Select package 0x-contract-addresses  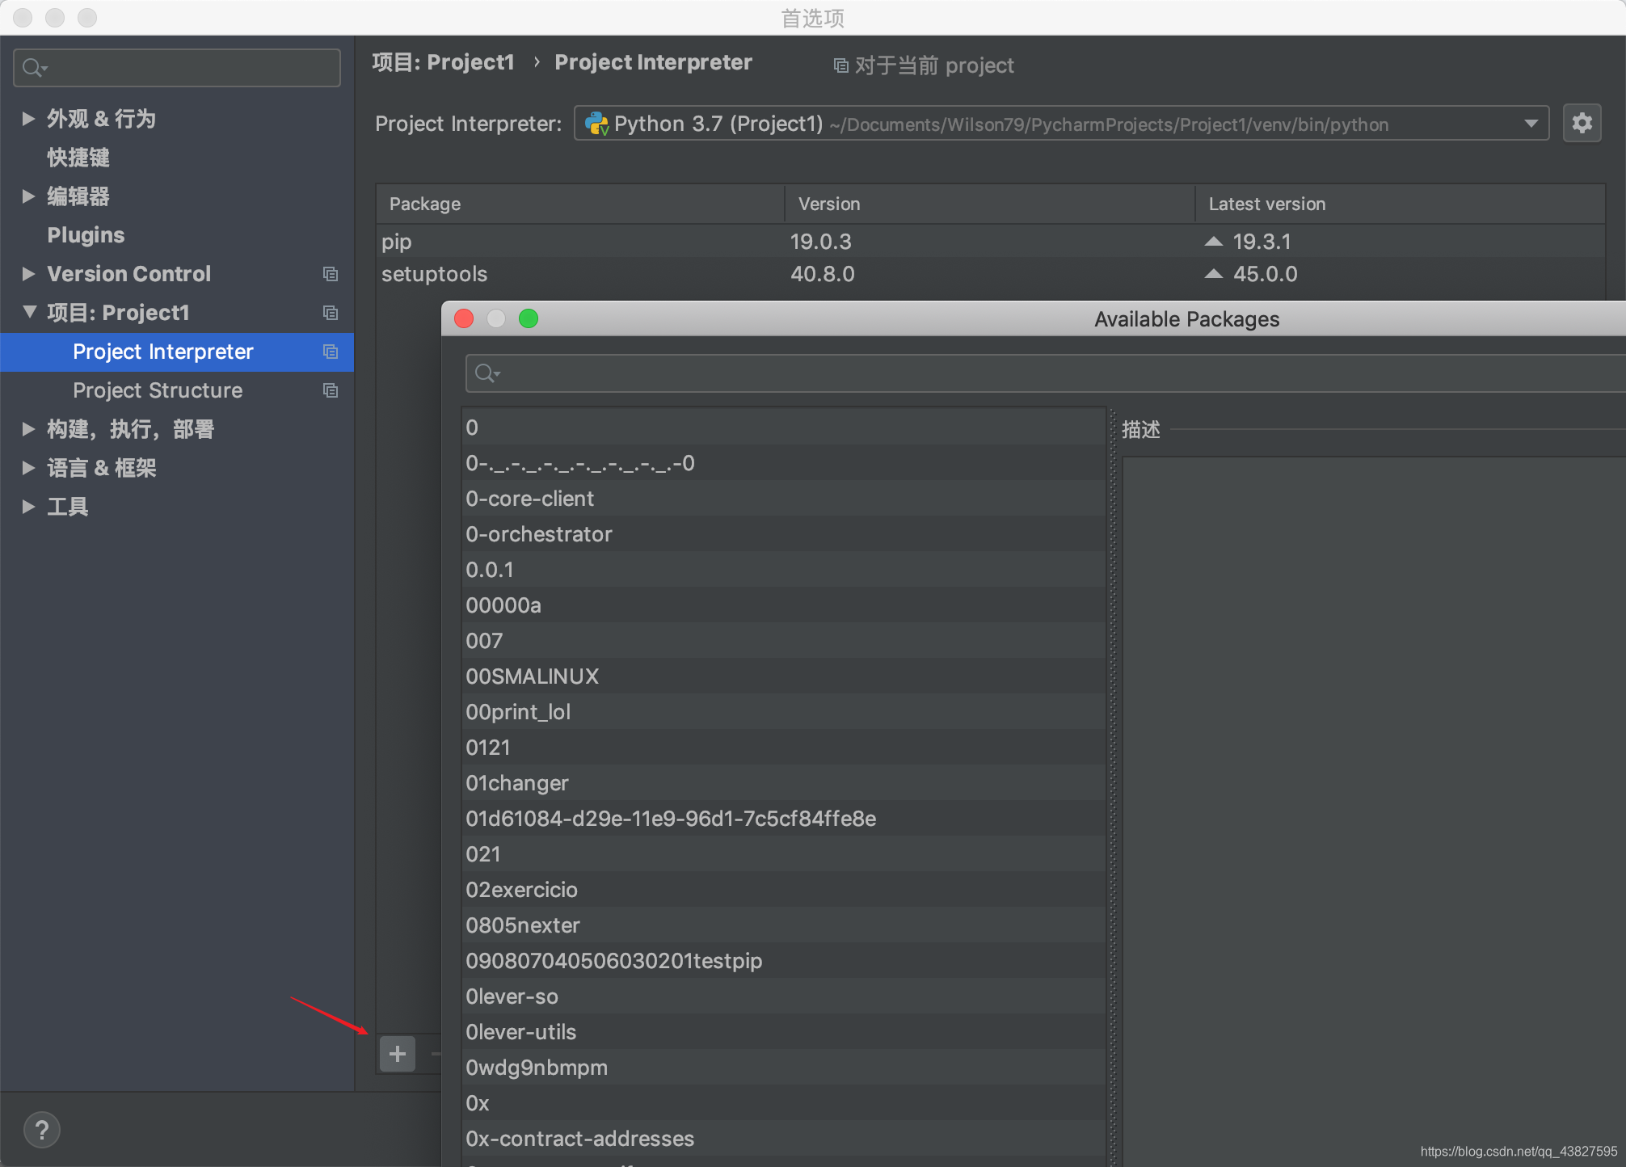pos(784,1138)
